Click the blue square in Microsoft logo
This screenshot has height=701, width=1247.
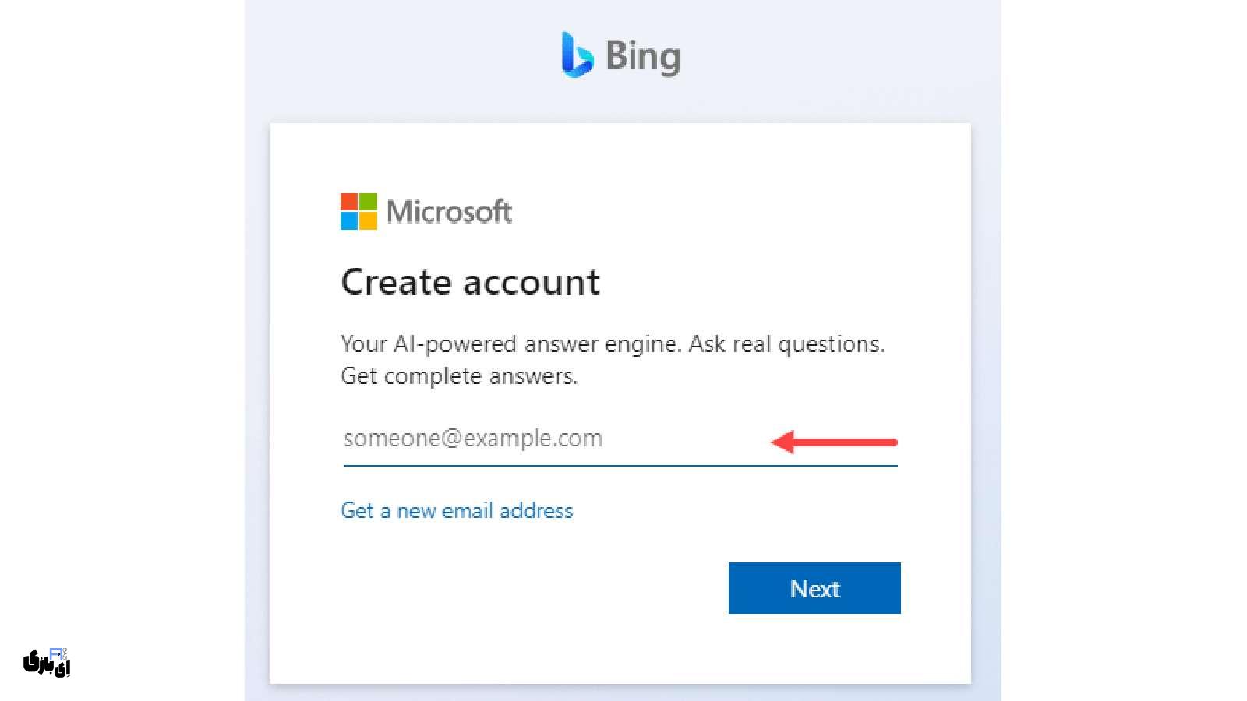pyautogui.click(x=349, y=220)
